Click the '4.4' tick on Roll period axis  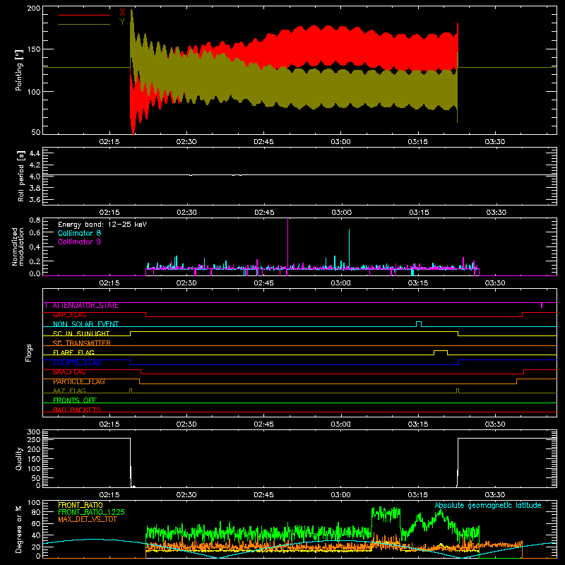(x=35, y=153)
